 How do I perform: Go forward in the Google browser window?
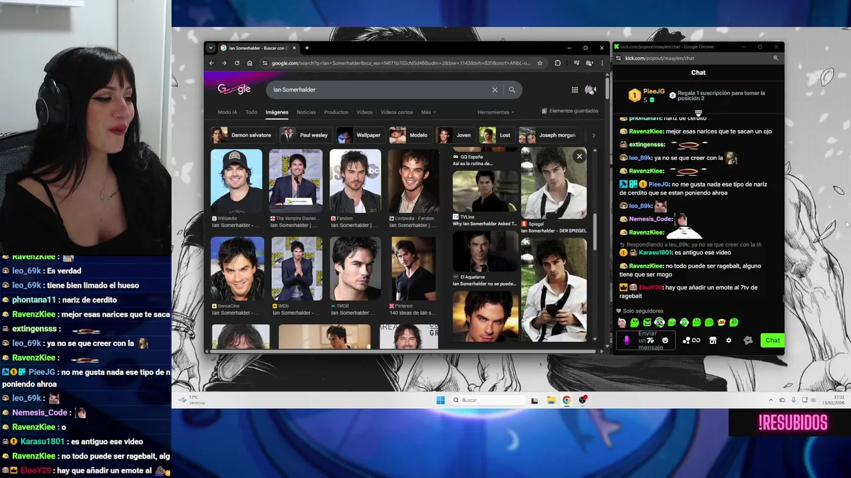tap(224, 63)
